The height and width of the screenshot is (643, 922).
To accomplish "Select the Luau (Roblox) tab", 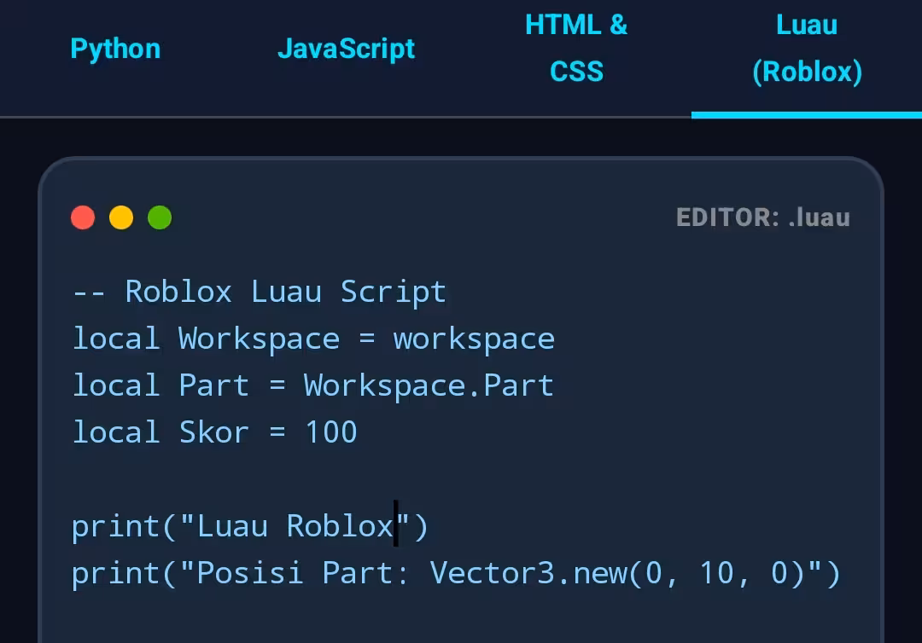I will click(807, 49).
